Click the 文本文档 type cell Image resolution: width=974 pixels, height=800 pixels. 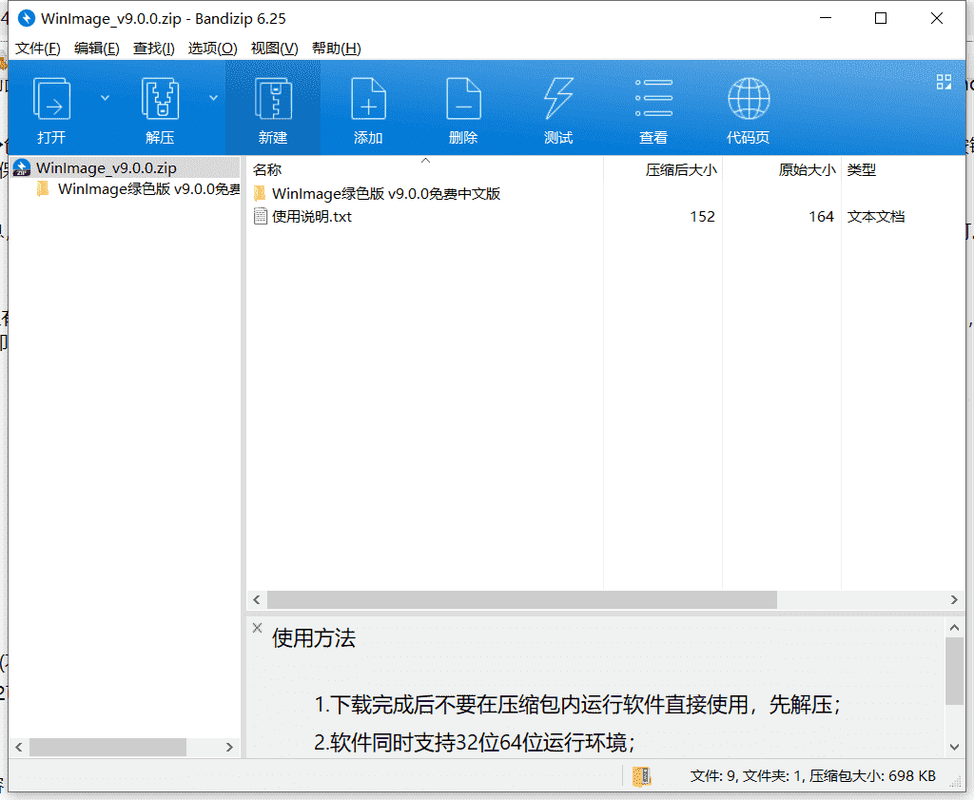[x=876, y=216]
